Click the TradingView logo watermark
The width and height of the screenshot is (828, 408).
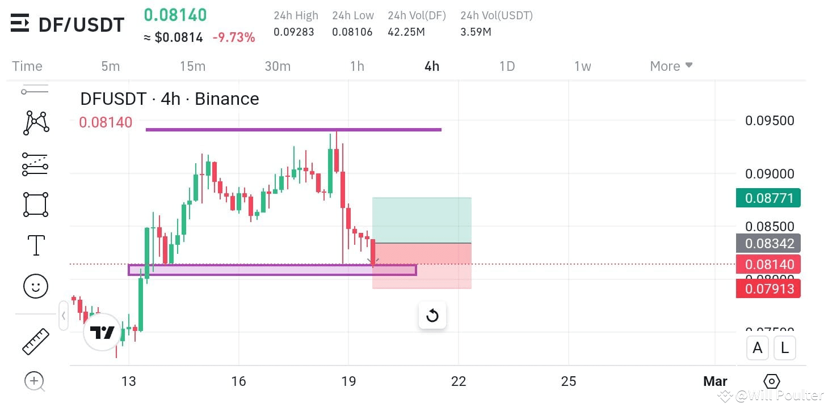tap(102, 333)
